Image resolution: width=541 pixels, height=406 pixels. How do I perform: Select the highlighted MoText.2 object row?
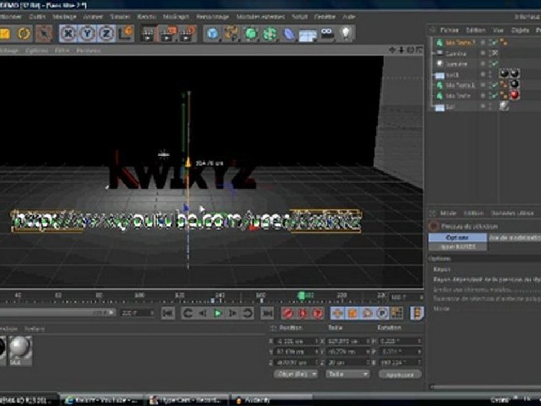460,42
